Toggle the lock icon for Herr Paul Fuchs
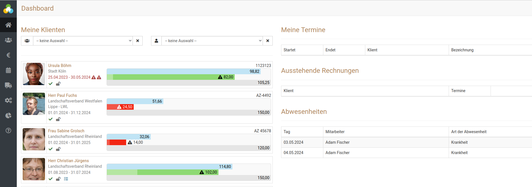This screenshot has width=532, height=187. point(58,119)
